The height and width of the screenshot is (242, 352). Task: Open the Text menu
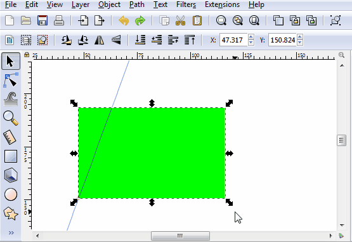[160, 4]
